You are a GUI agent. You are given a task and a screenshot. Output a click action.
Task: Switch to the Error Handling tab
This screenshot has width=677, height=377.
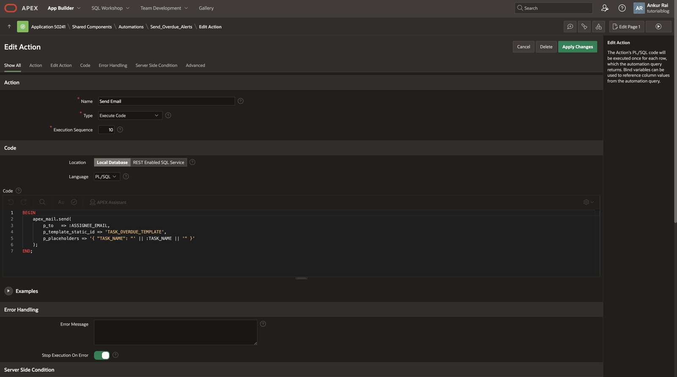tap(113, 66)
